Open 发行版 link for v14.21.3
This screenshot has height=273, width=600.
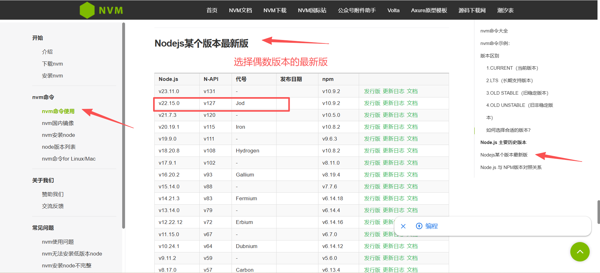372,198
